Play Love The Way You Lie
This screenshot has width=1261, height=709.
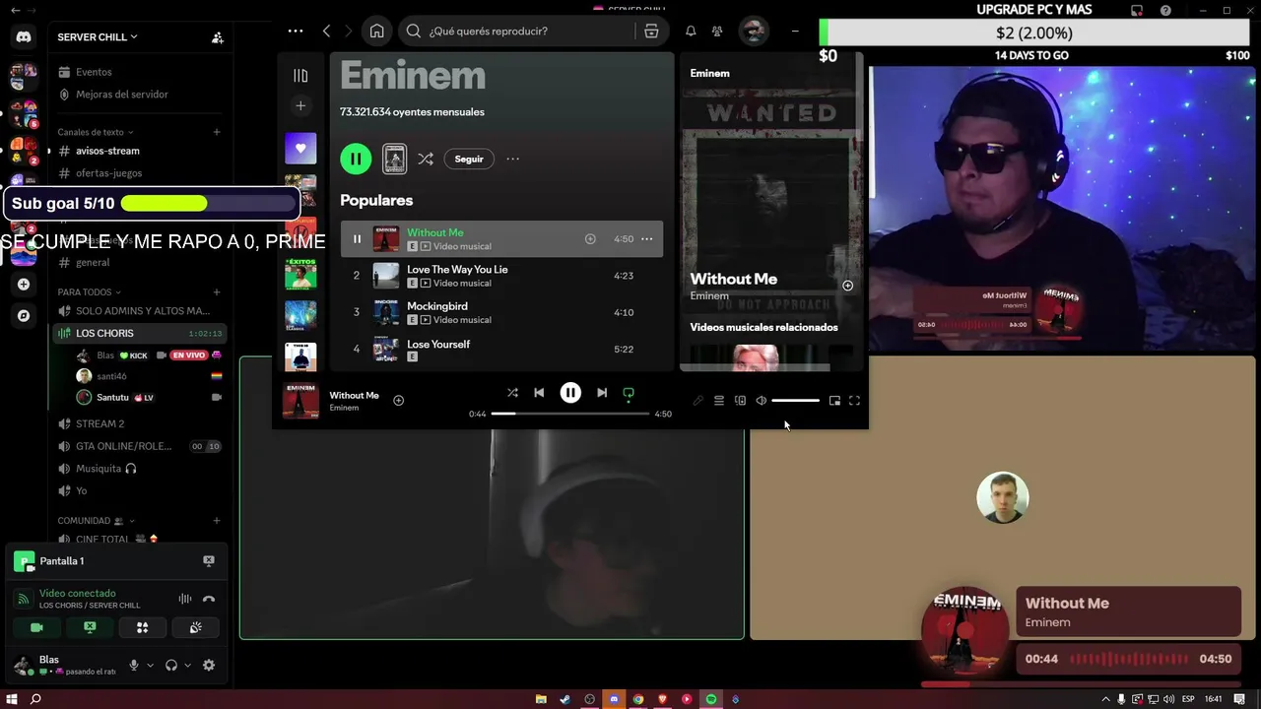click(501, 276)
